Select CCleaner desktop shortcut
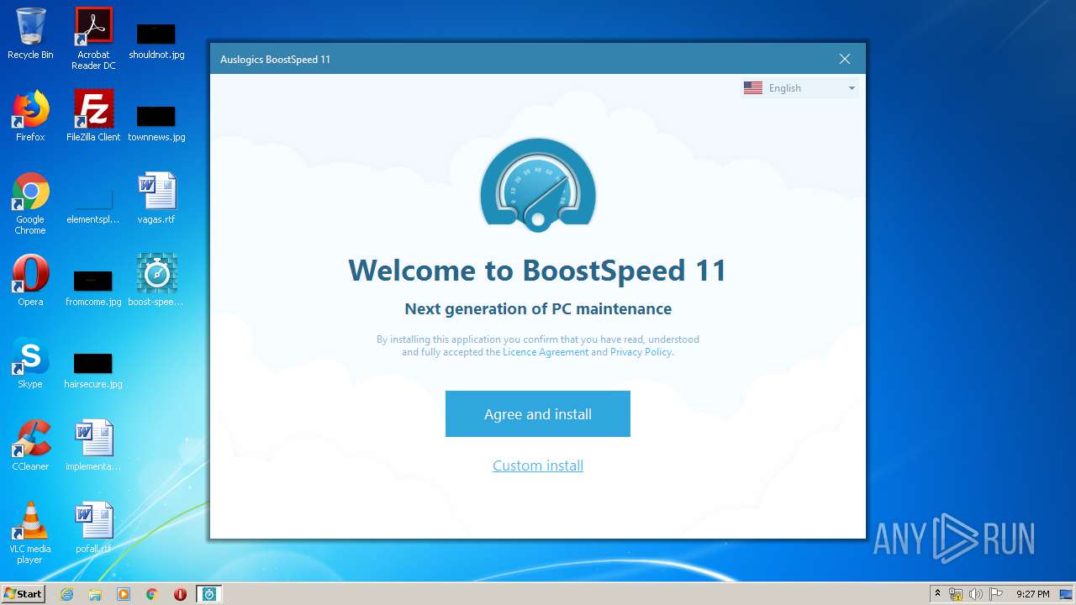Screen dimensions: 1076x605 pos(30,445)
